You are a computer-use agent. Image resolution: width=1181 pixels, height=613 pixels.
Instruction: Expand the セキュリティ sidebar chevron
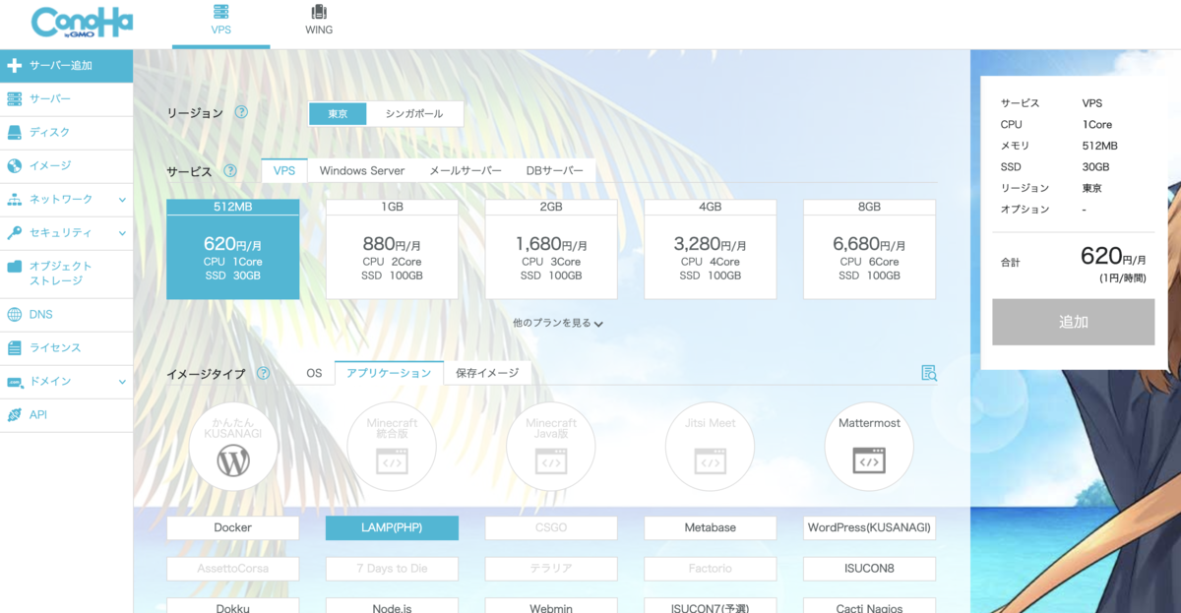(x=122, y=233)
